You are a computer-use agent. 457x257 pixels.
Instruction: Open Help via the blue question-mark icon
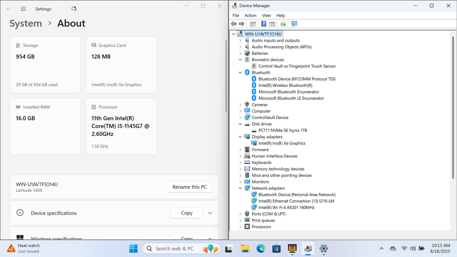click(264, 24)
